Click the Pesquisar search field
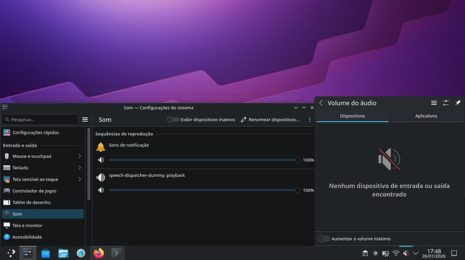 40,120
